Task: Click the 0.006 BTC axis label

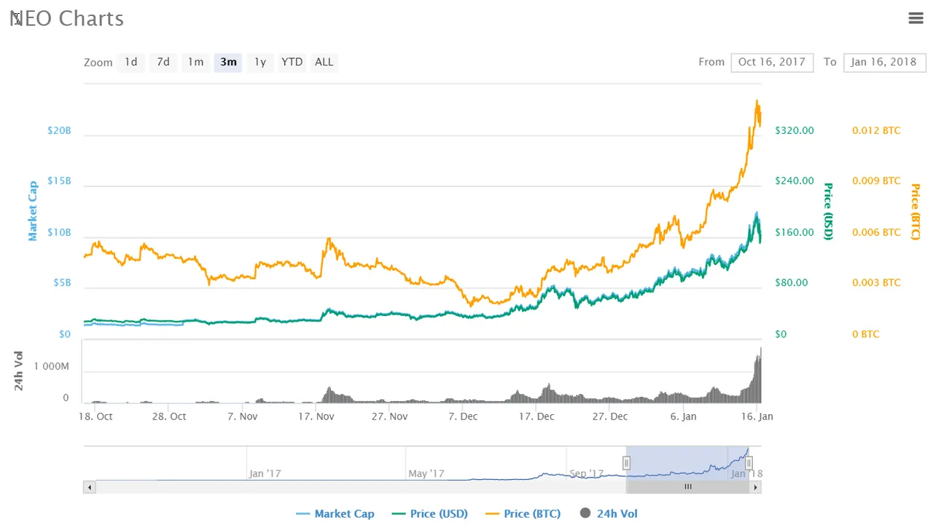Action: coord(876,232)
